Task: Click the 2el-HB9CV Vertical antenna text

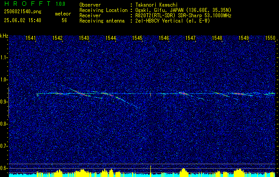Action: pos(173,21)
